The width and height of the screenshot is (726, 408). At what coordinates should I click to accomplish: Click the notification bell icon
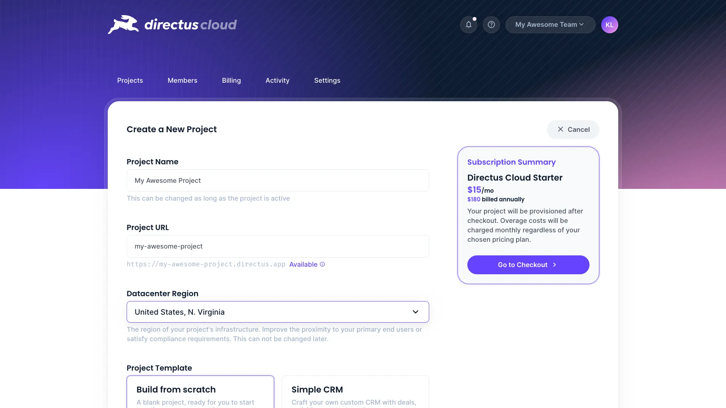click(x=468, y=25)
